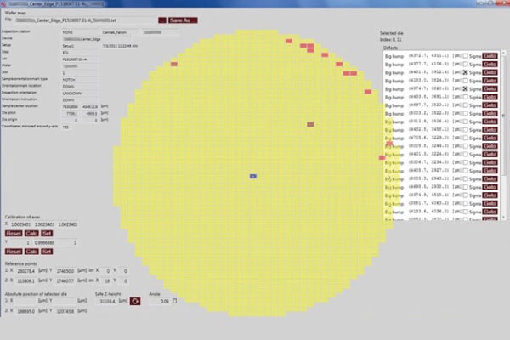The height and width of the screenshot is (340, 510).
Task: Click the refresh icon beside Safe Z height
Action: pos(134,301)
